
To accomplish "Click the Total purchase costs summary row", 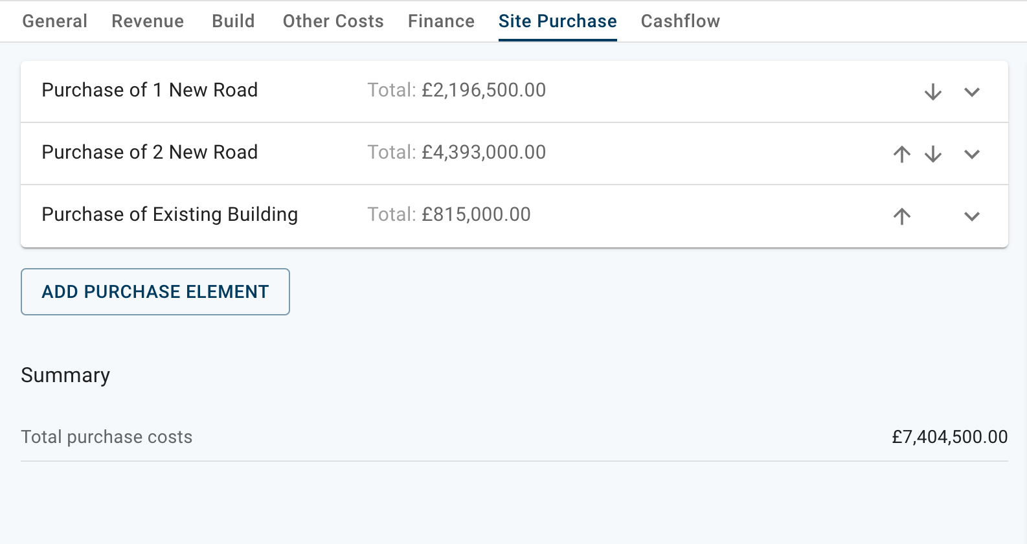I will 107,437.
